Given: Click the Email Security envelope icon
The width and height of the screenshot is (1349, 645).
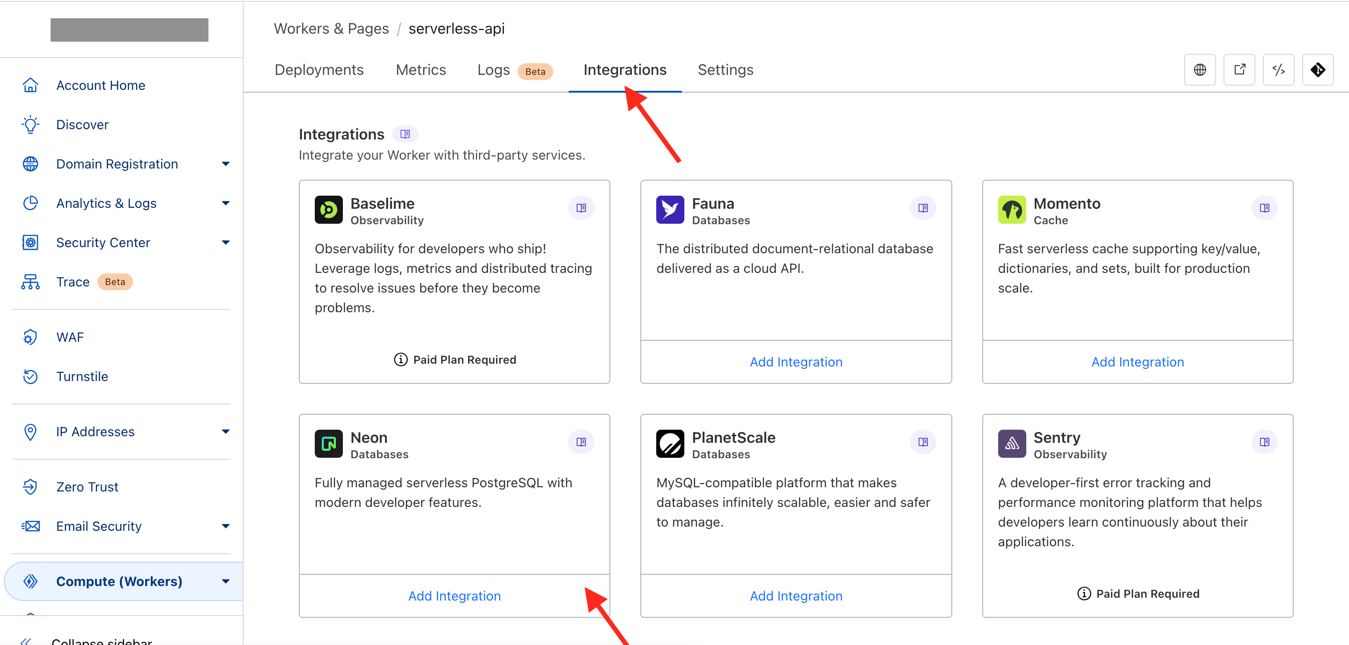Looking at the screenshot, I should coord(30,526).
